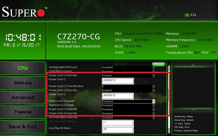This screenshot has height=136, width=218.
Task: Open the CPU settings tab
Action: coord(23,68)
